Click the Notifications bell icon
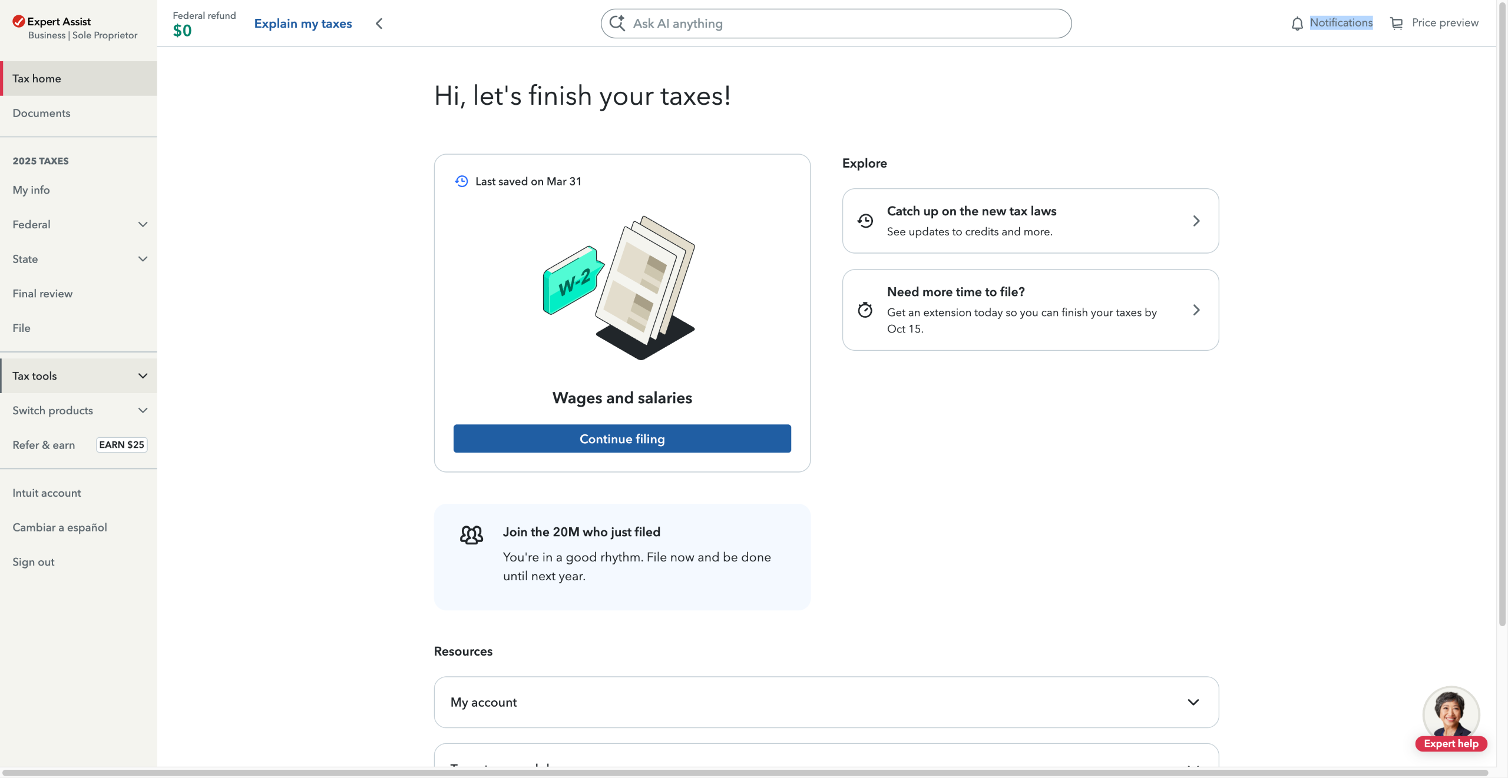Viewport: 1508px width, 778px height. (x=1297, y=24)
